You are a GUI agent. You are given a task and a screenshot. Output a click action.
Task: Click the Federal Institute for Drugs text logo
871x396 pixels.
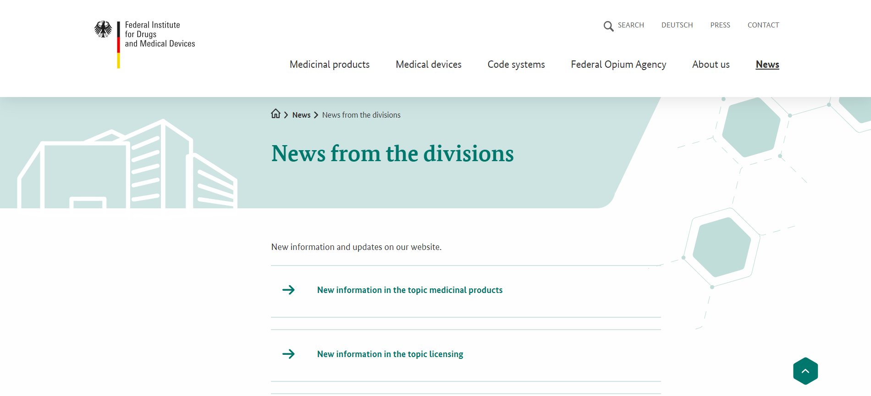tap(159, 34)
